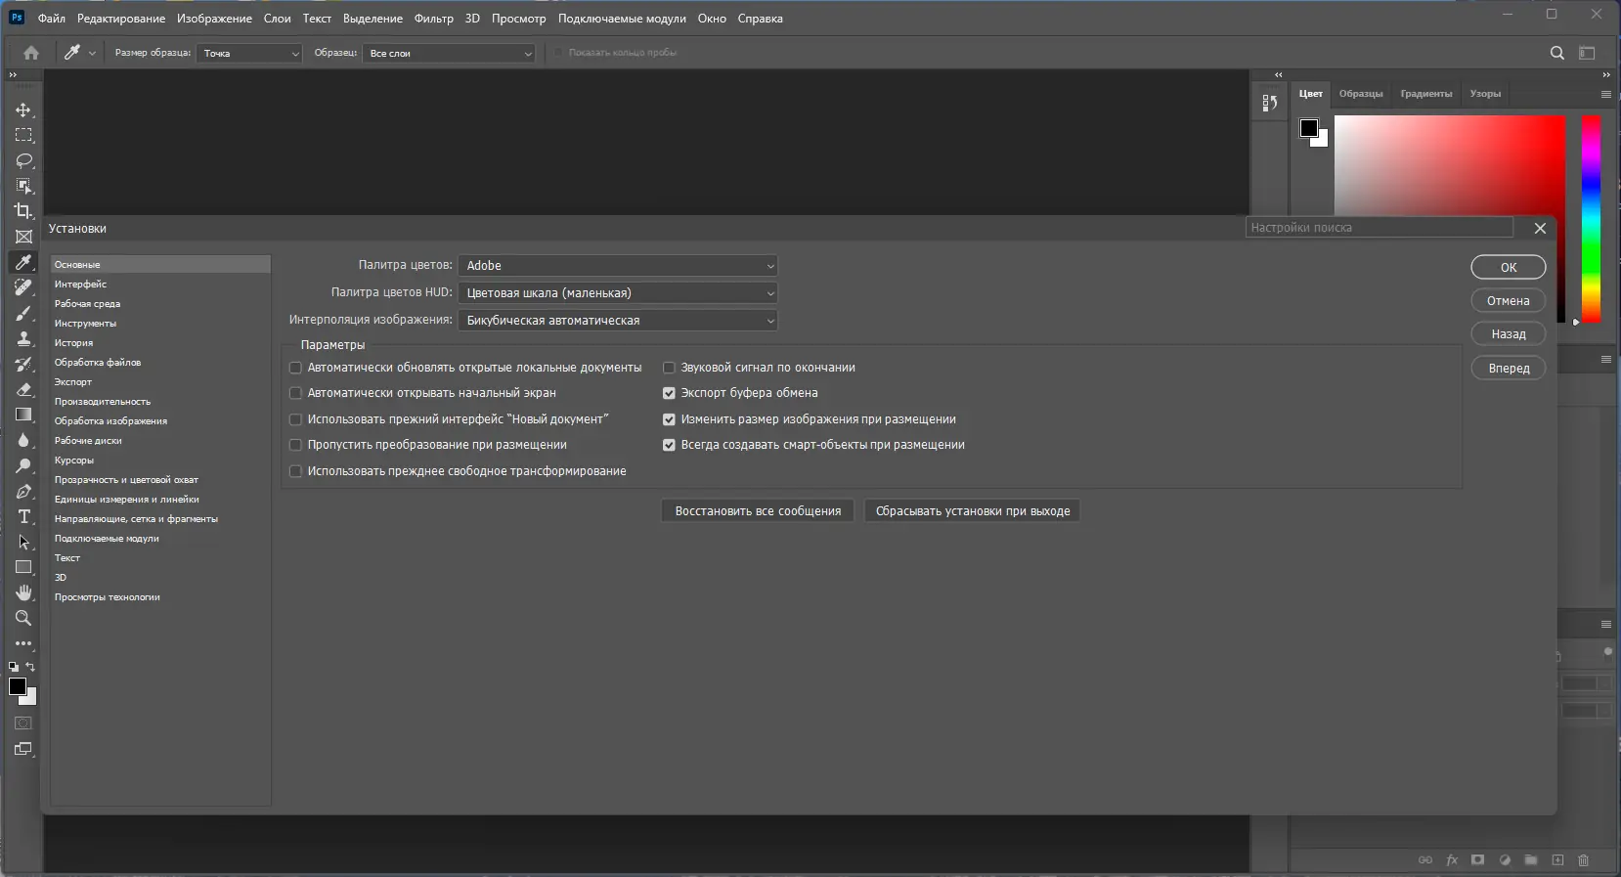This screenshot has height=877, width=1621.
Task: Enable auto-open of start screen checkbox
Action: tap(295, 393)
